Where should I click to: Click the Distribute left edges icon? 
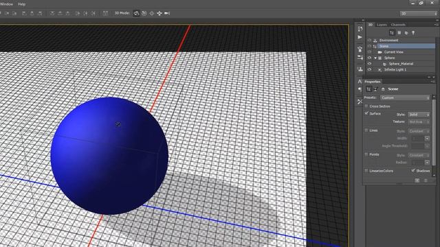tap(78, 13)
